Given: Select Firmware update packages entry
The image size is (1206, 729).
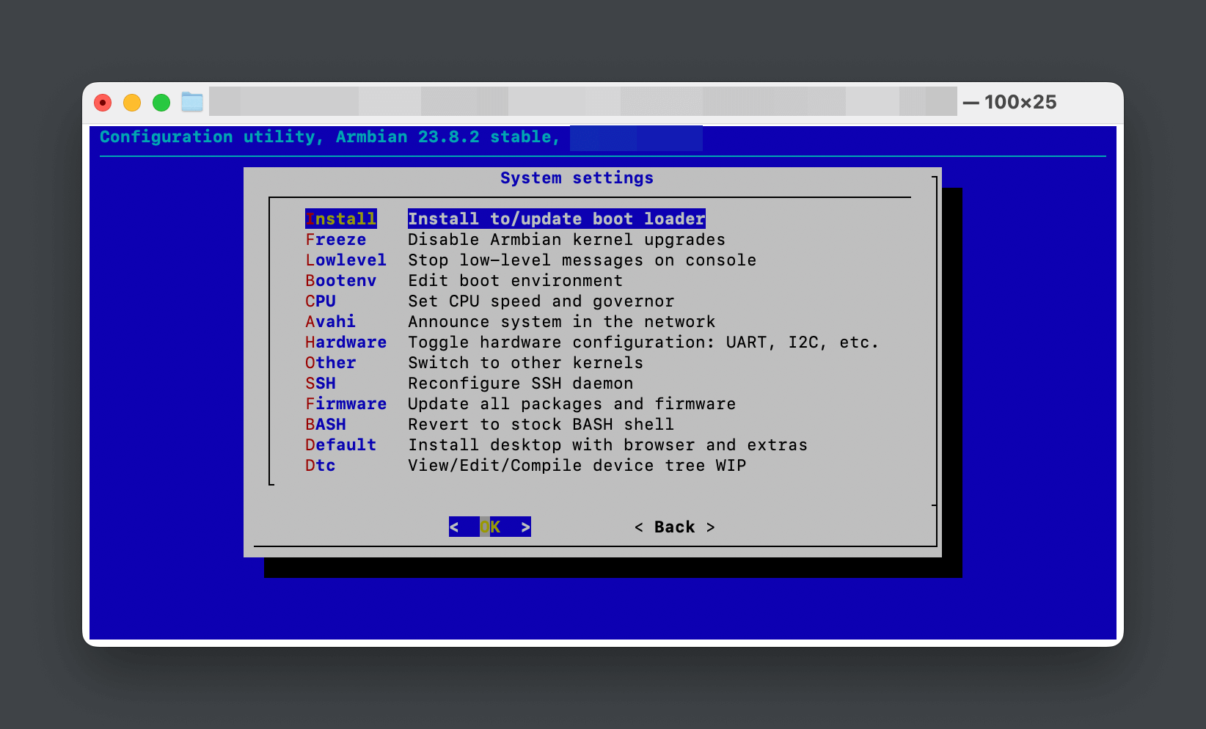Looking at the screenshot, I should [x=346, y=404].
